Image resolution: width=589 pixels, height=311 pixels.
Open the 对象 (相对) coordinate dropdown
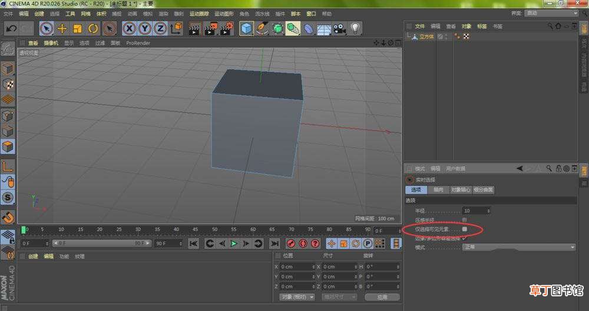click(x=297, y=297)
